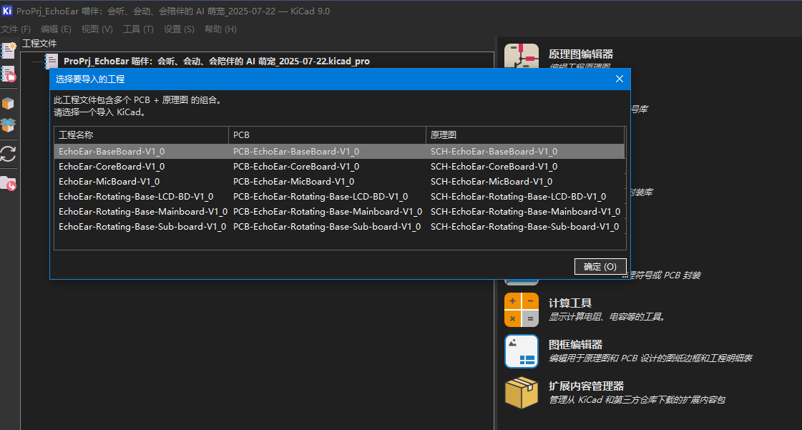802x430 pixels.
Task: Open the 帮助 (H) menu
Action: pyautogui.click(x=220, y=29)
